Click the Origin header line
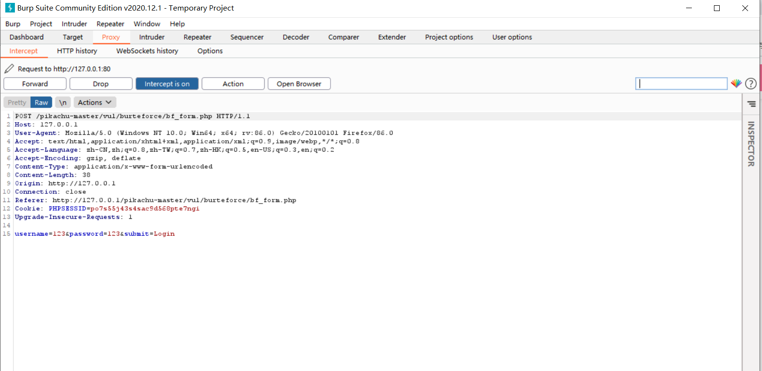 65,183
